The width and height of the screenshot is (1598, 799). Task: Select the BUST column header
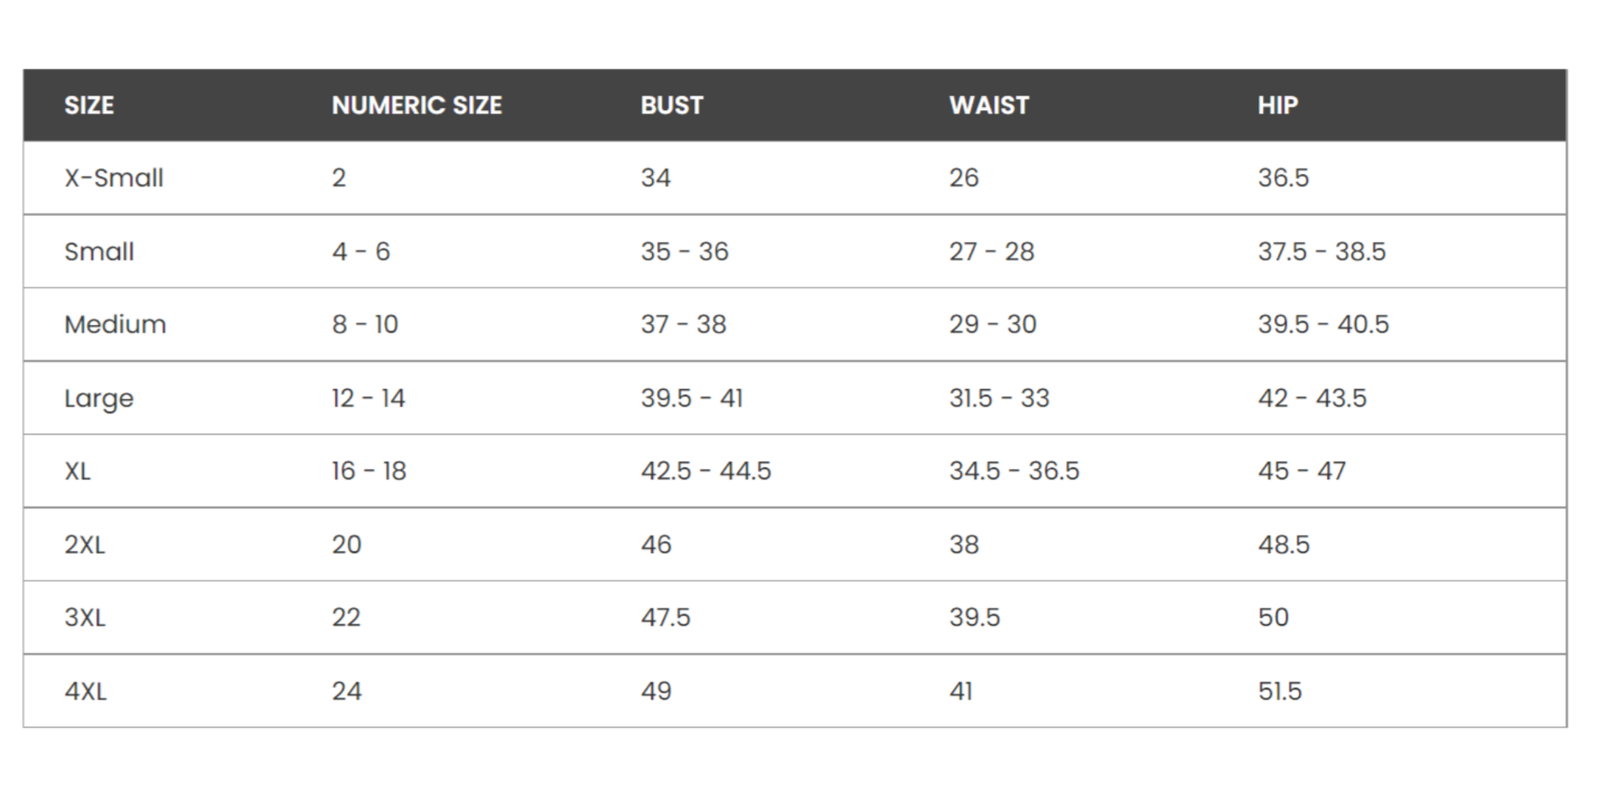tap(672, 105)
